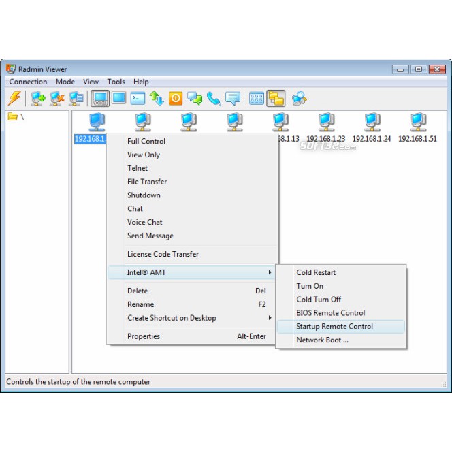Viewport: 452px width, 452px height.
Task: Toggle the Full Control mode toolbar button
Action: click(100, 98)
